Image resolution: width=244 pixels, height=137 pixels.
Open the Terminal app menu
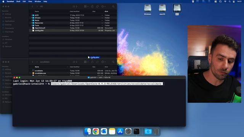click(10, 2)
